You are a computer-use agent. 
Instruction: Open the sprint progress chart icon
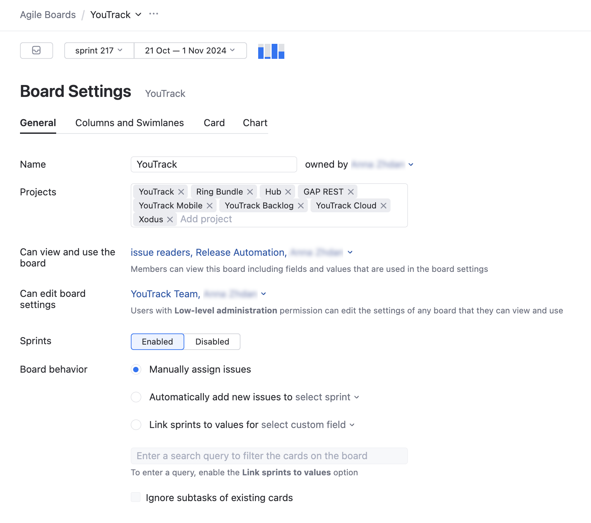click(x=271, y=51)
